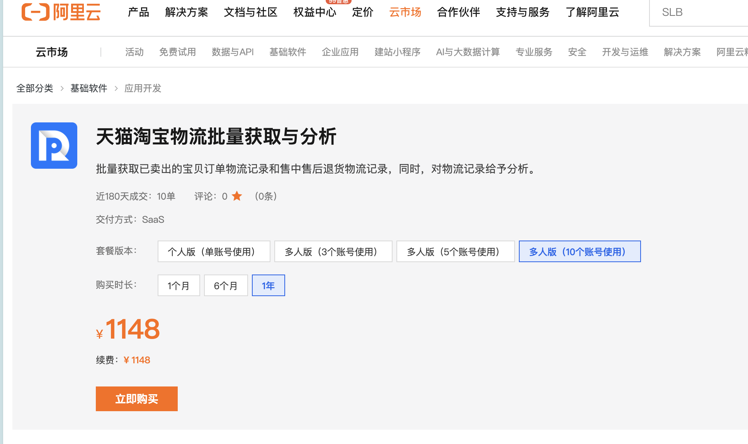Choose 1个月 purchase duration

pos(179,285)
